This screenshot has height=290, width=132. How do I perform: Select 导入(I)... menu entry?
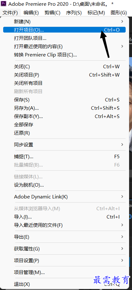coord(64,217)
